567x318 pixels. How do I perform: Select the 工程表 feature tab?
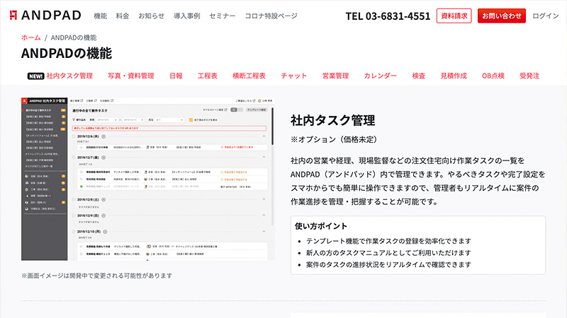208,76
